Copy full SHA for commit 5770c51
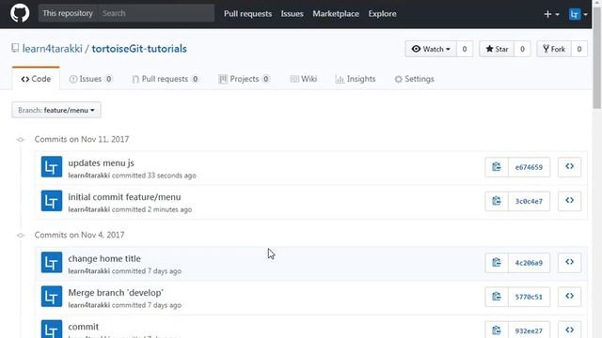This screenshot has height=338, width=602. [x=497, y=297]
